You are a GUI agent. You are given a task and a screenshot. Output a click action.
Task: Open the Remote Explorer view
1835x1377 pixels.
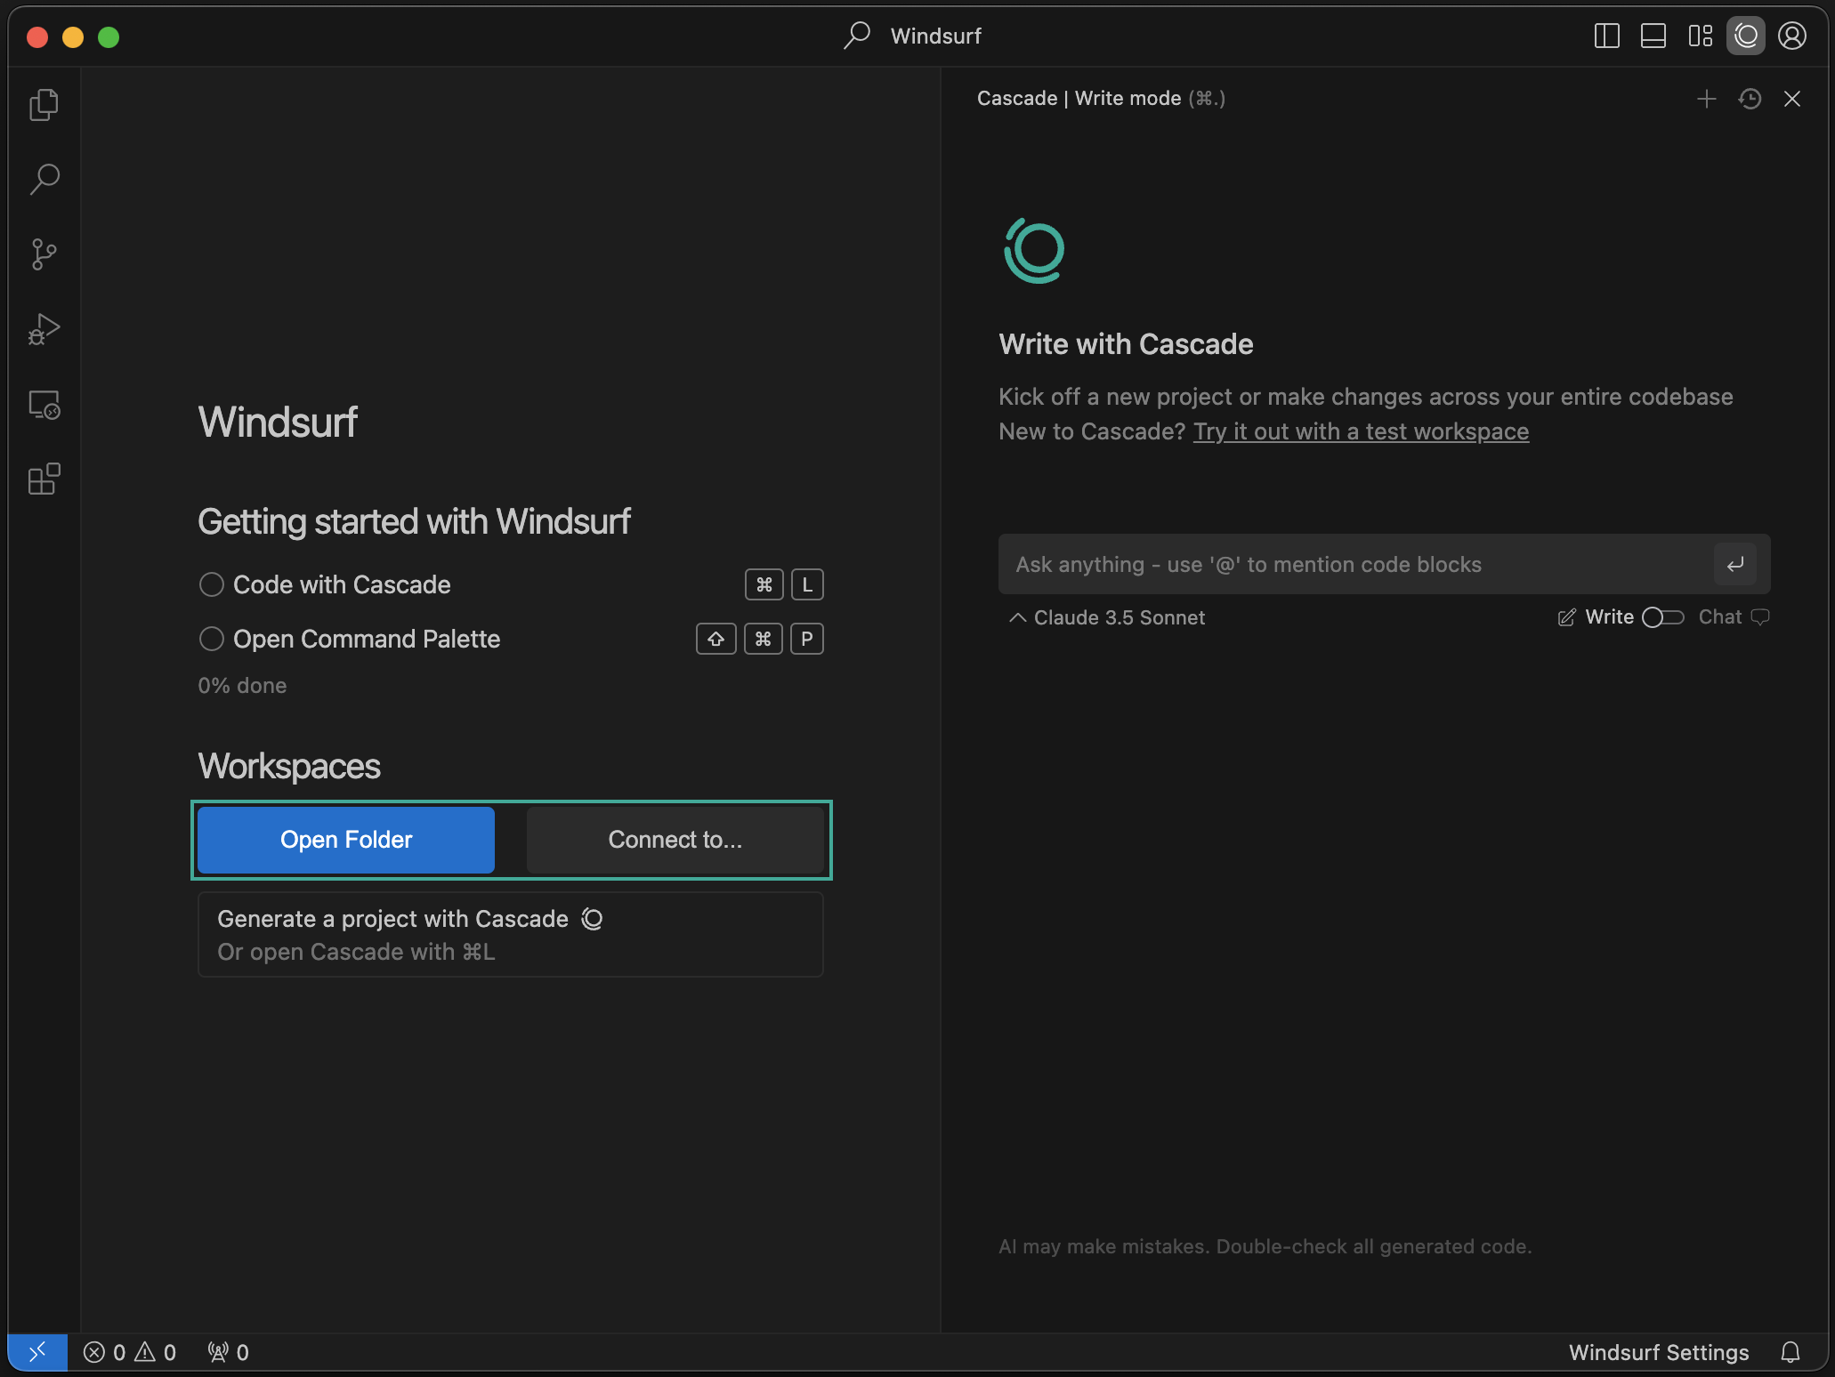coord(44,406)
